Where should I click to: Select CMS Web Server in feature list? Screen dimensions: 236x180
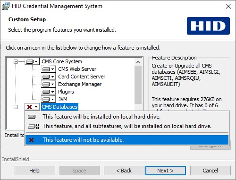pos(77,69)
